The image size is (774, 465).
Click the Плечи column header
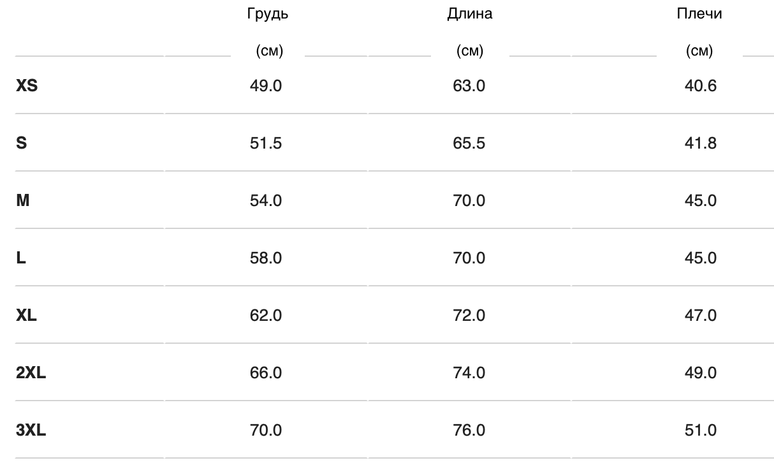[699, 15]
